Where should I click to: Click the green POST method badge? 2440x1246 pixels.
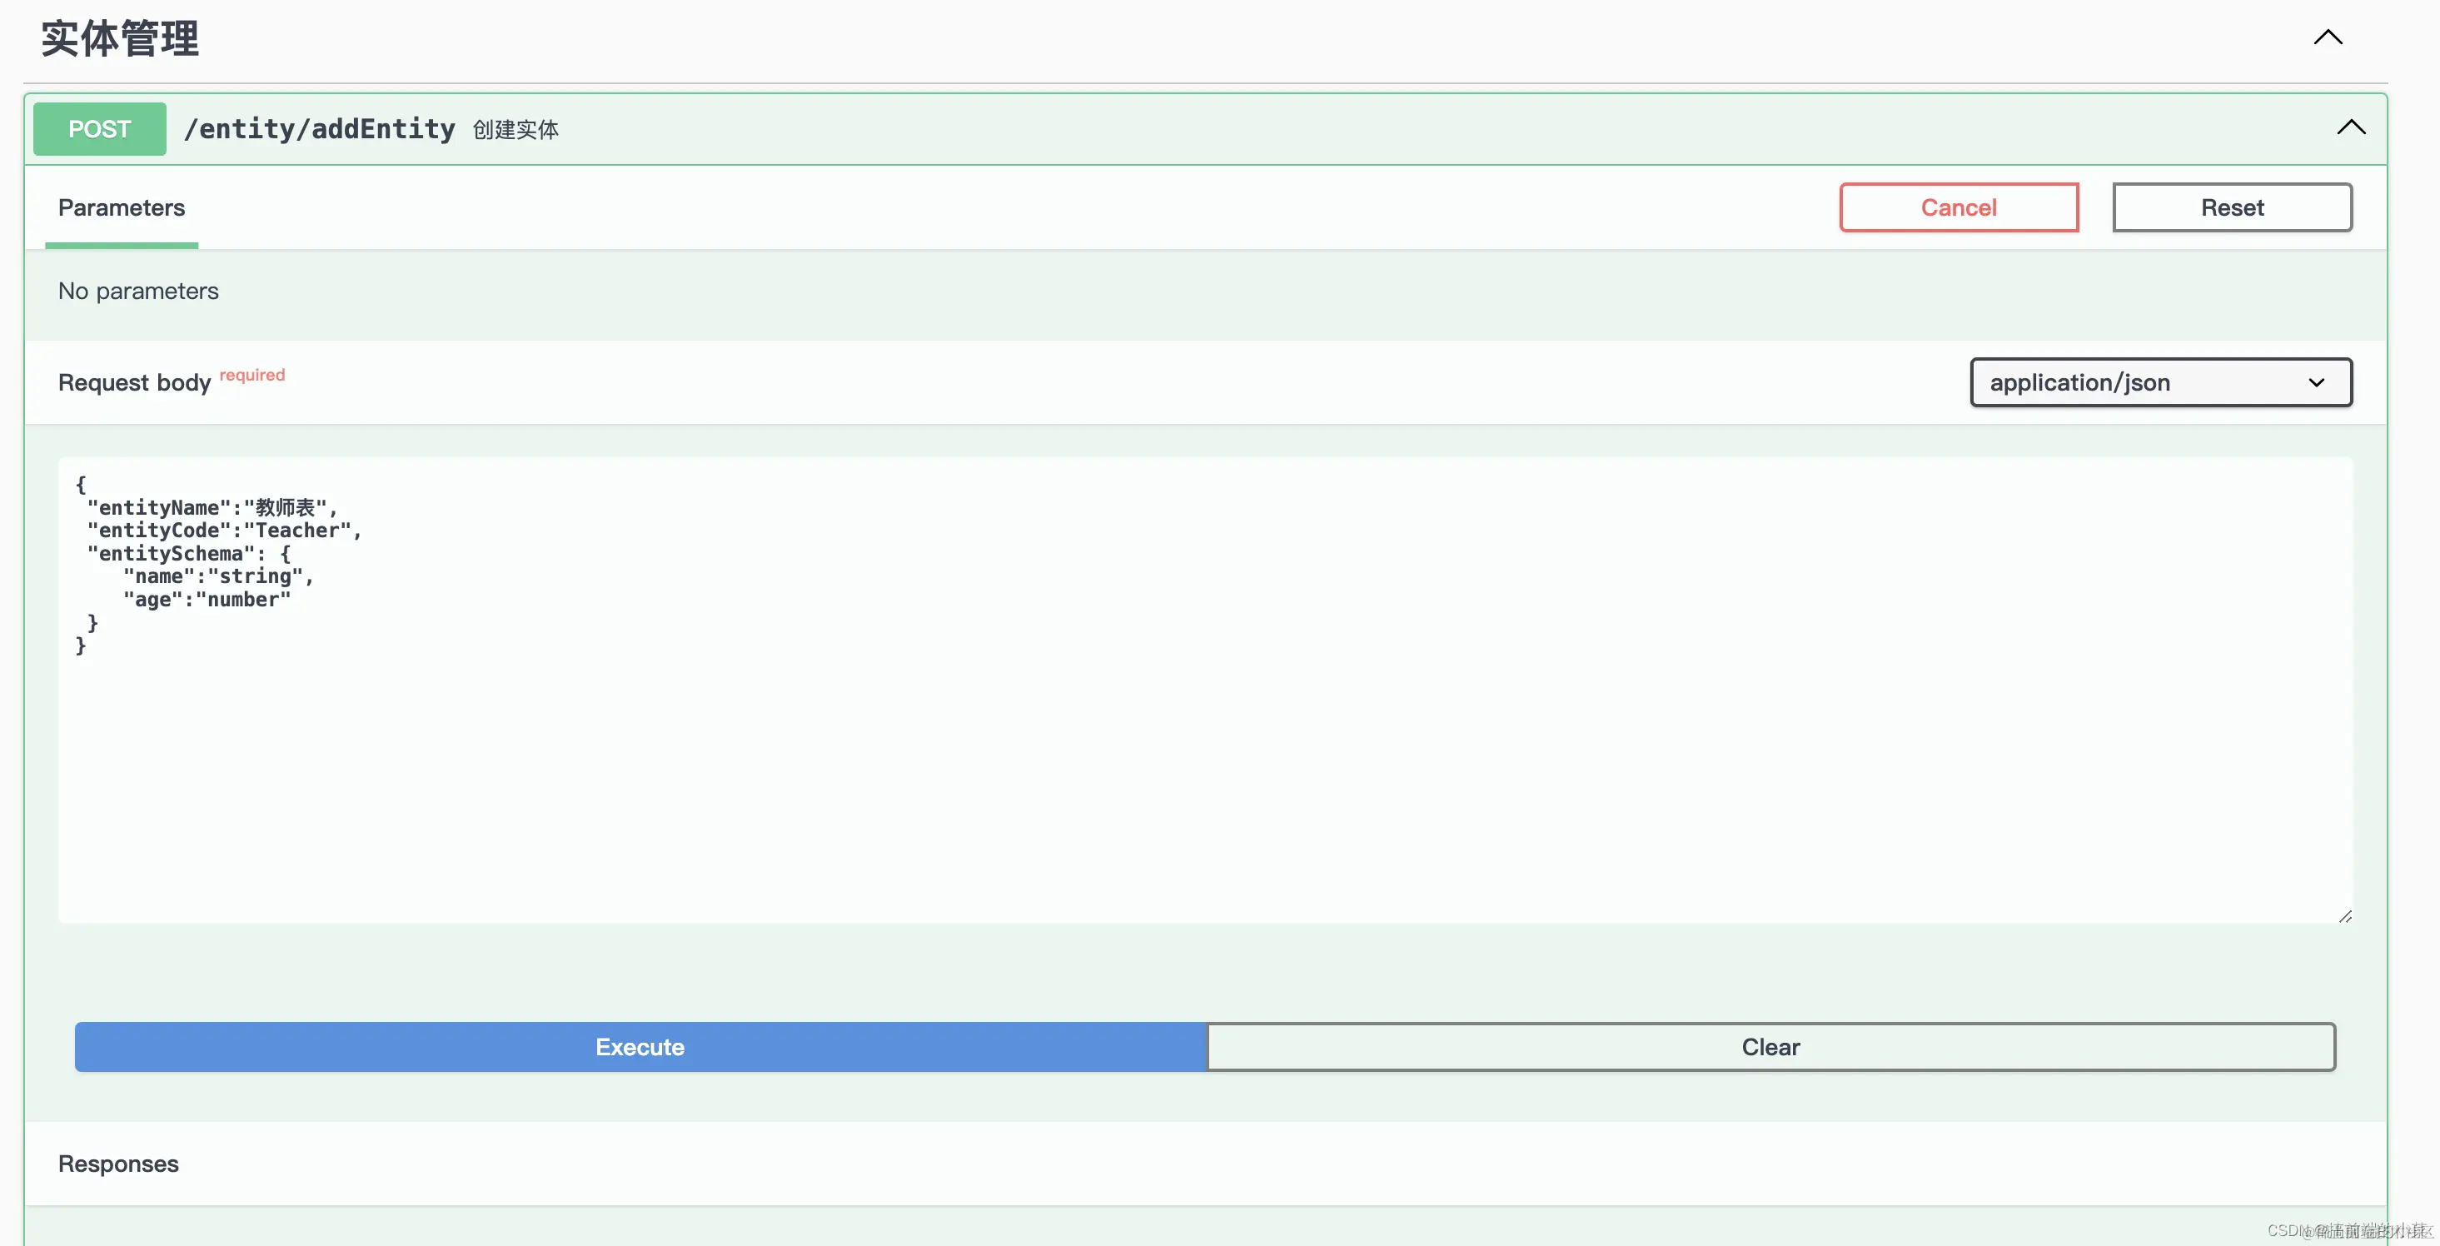tap(99, 129)
